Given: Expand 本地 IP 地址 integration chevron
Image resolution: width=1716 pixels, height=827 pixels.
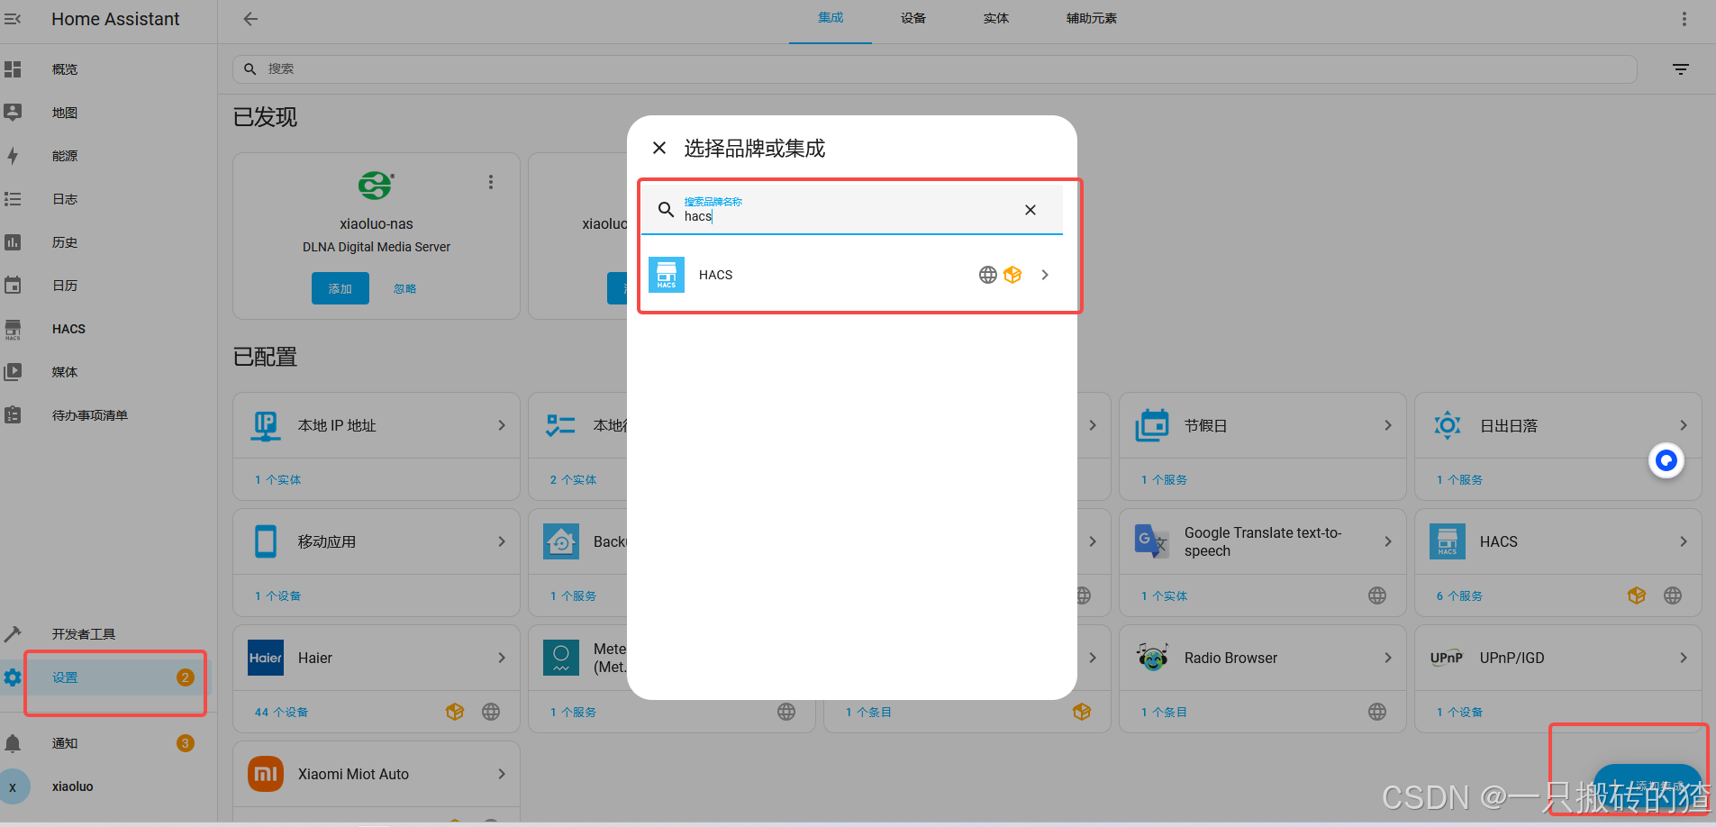Looking at the screenshot, I should pos(502,425).
